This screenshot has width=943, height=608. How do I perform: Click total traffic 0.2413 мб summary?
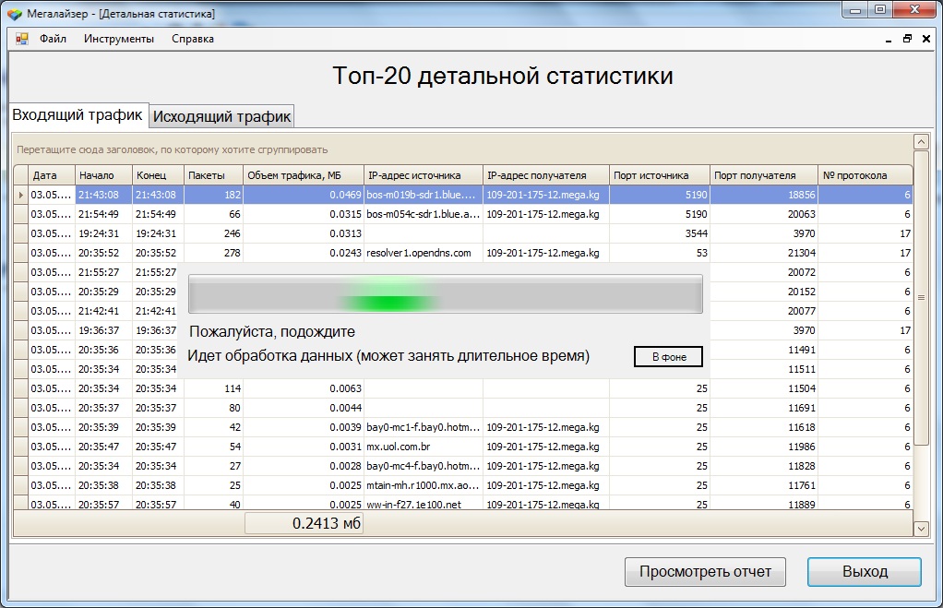[x=304, y=523]
